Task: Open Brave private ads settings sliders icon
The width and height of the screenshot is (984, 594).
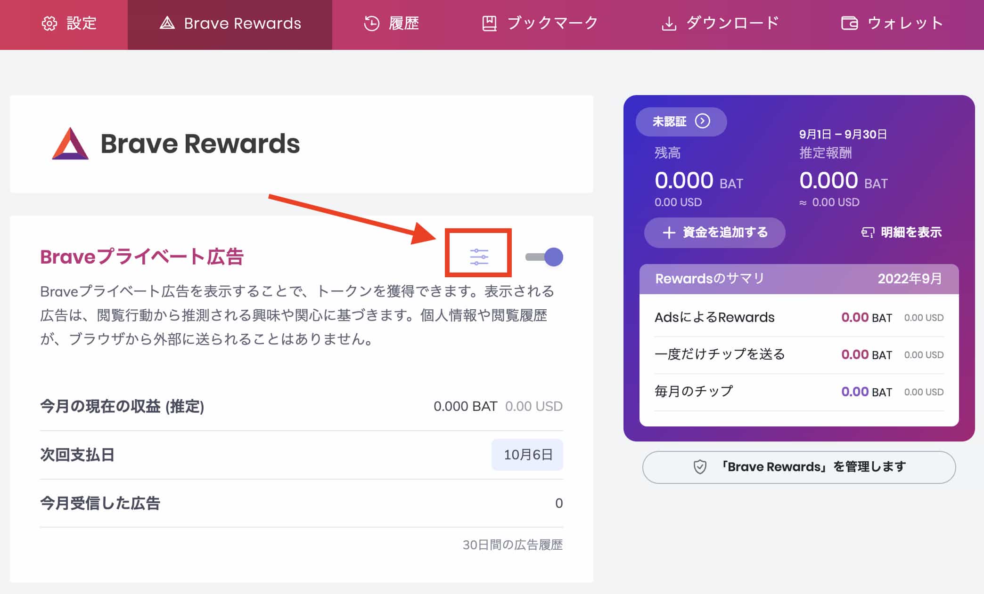Action: (x=479, y=257)
